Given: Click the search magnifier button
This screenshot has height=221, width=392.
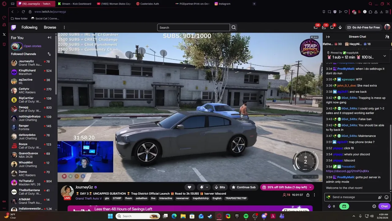Looking at the screenshot, I should click(234, 27).
